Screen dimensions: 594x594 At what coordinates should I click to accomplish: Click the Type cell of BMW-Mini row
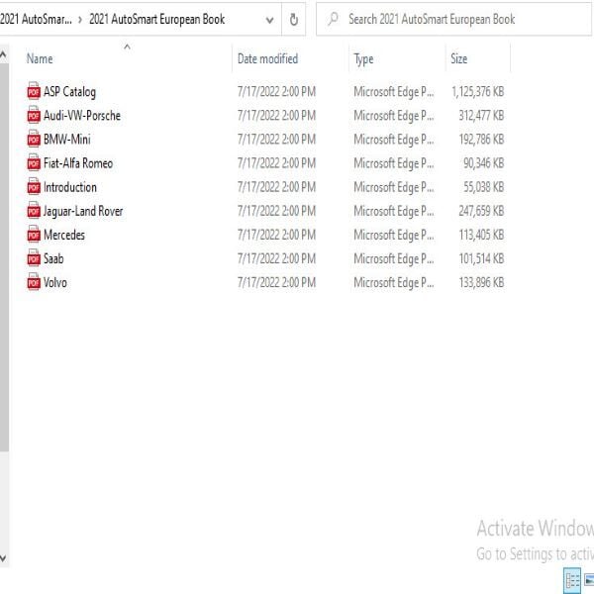(394, 139)
